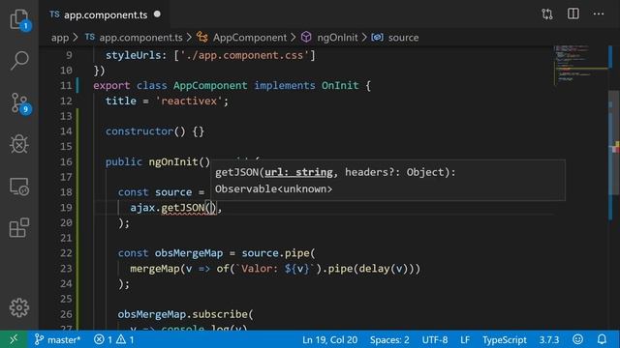Screen dimensions: 620x348
Task: Click OnInit identifier on line 11
Action: tap(340, 86)
